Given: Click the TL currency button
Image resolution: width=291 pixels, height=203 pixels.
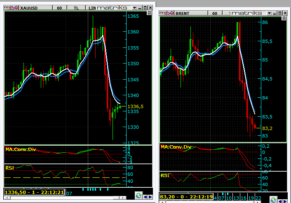Looking at the screenshot, I should click(77, 8).
